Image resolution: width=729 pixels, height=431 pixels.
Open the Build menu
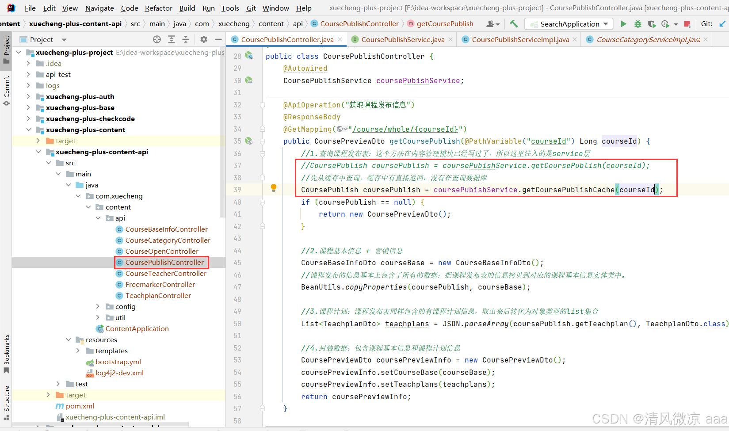(x=187, y=8)
